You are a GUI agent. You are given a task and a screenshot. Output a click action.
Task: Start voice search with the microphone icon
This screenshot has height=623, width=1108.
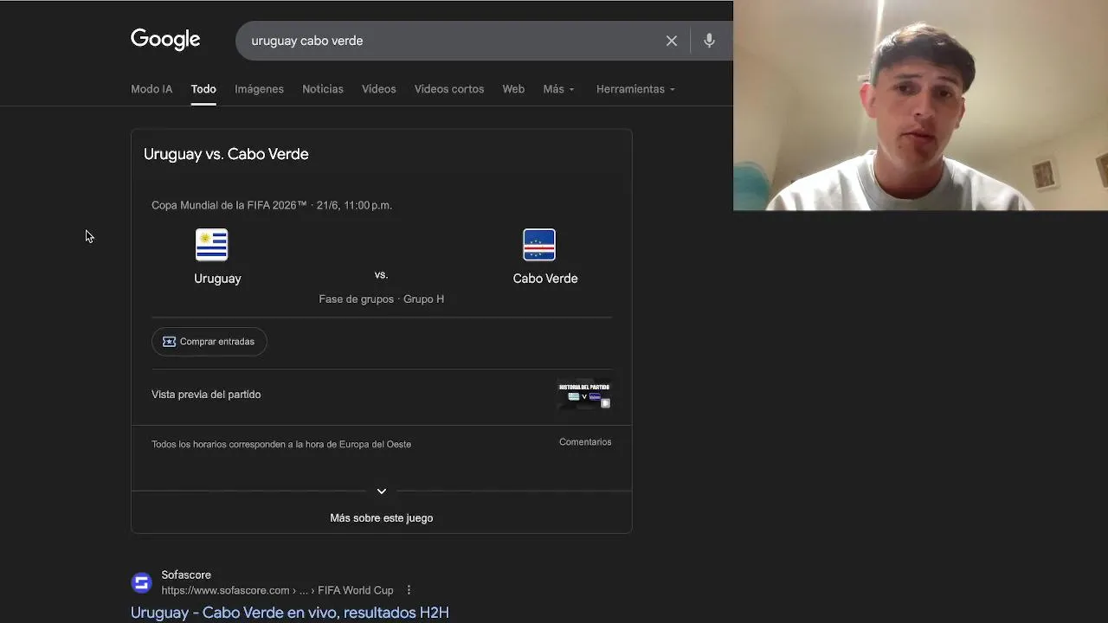click(x=709, y=41)
